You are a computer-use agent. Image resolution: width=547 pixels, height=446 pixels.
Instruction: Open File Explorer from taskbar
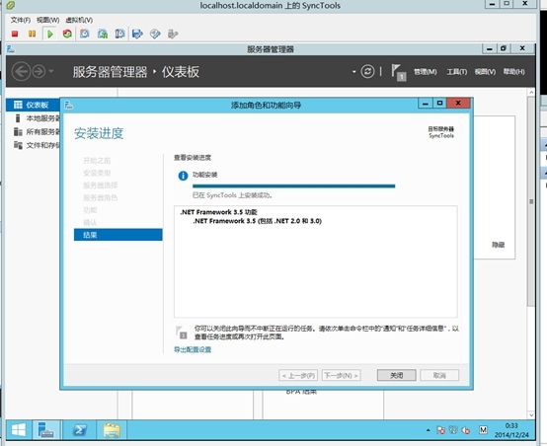(112, 430)
